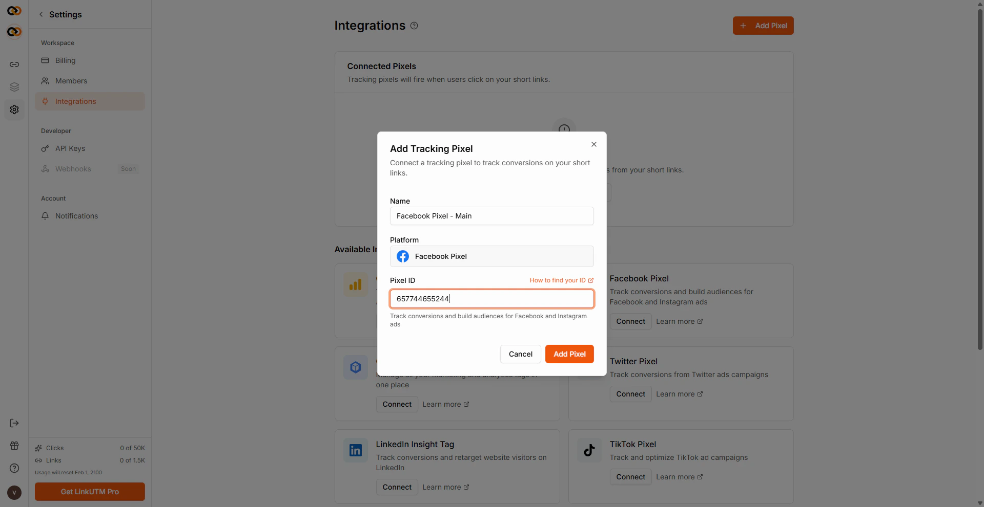
Task: Click the logout arrow icon in rail
Action: click(14, 423)
